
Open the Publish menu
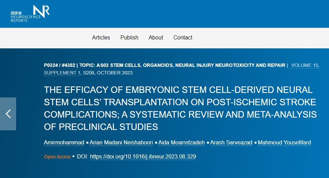click(129, 38)
